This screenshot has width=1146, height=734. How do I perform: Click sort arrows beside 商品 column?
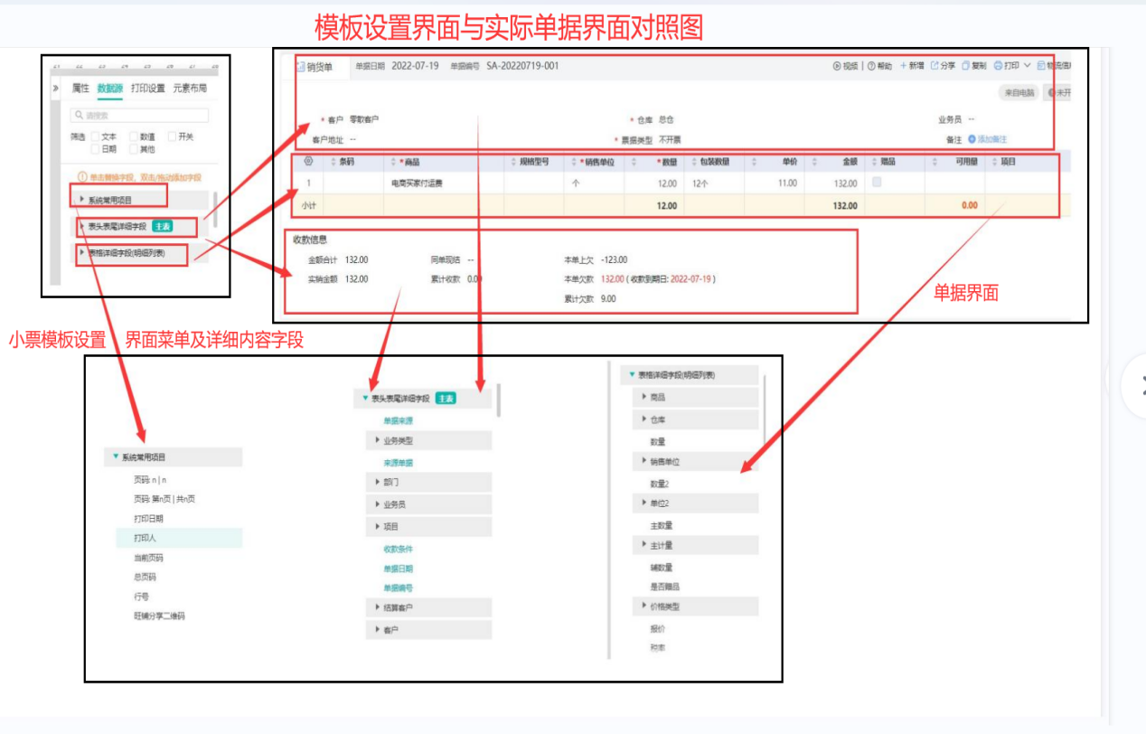(x=392, y=162)
